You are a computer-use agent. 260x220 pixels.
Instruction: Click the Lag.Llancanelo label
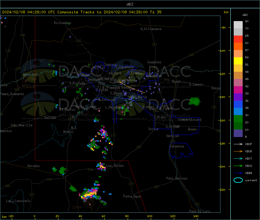[x=18, y=201]
